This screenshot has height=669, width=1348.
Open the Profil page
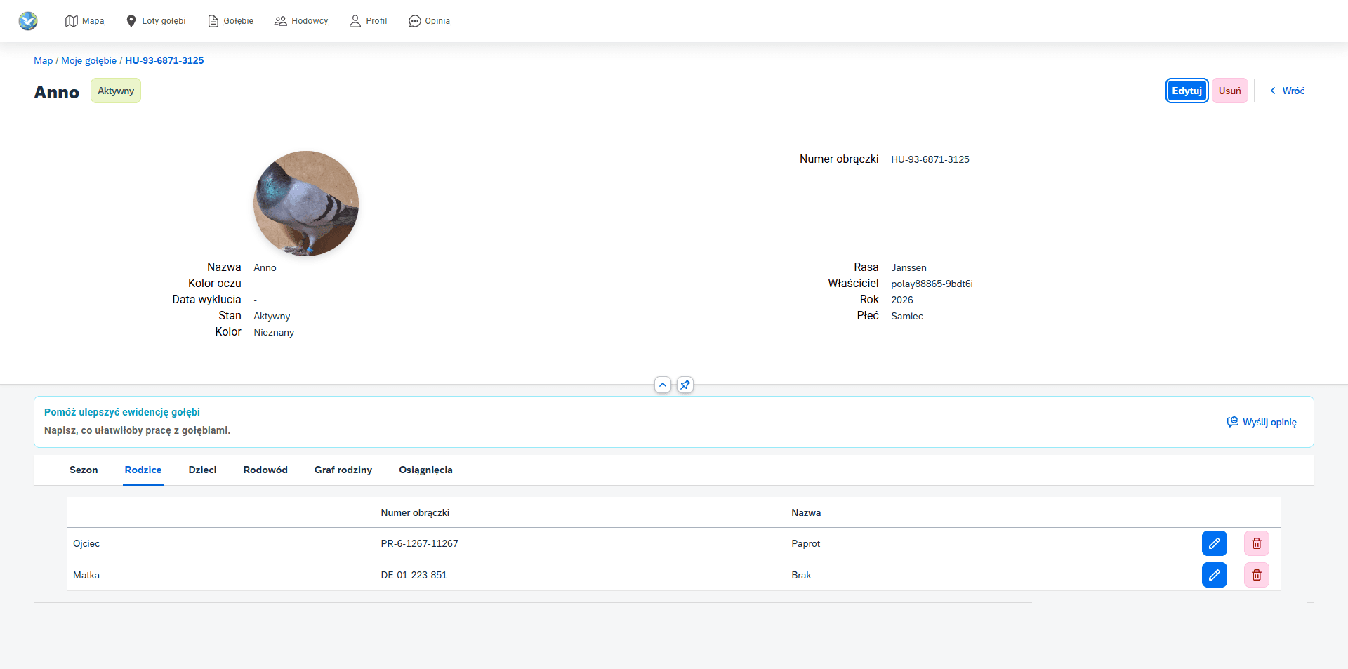coord(376,21)
